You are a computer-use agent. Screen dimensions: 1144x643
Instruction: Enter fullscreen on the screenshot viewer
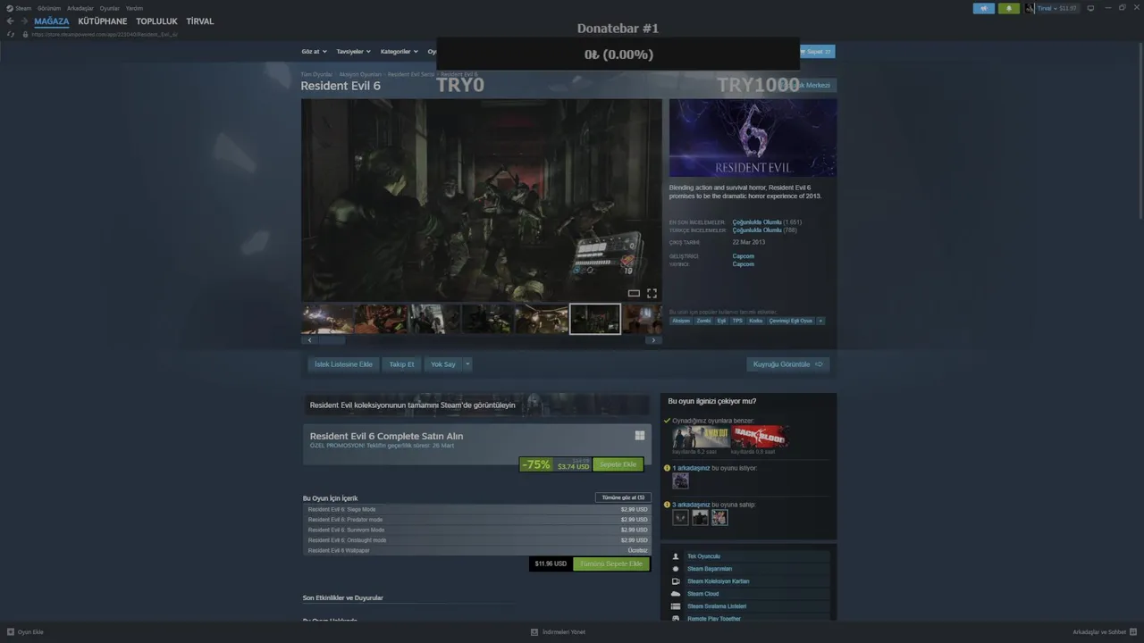652,293
